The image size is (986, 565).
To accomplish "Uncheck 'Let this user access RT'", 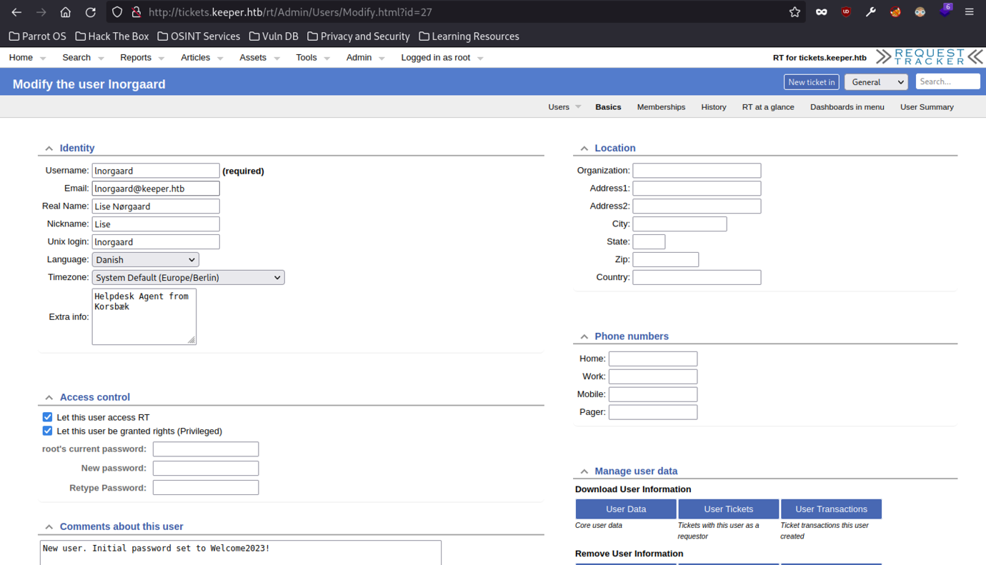I will click(x=47, y=416).
